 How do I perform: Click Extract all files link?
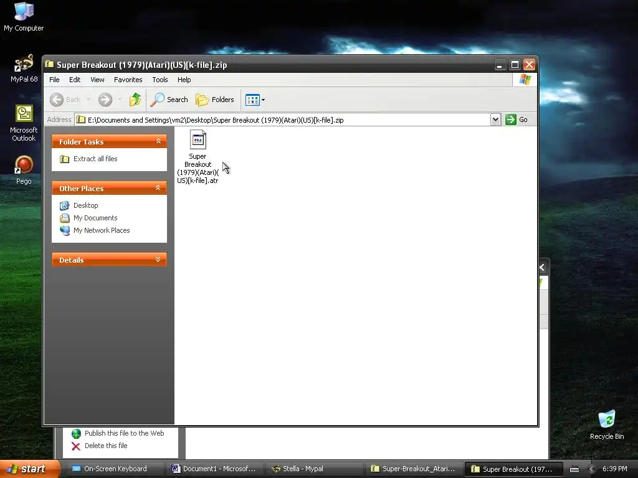click(x=95, y=159)
